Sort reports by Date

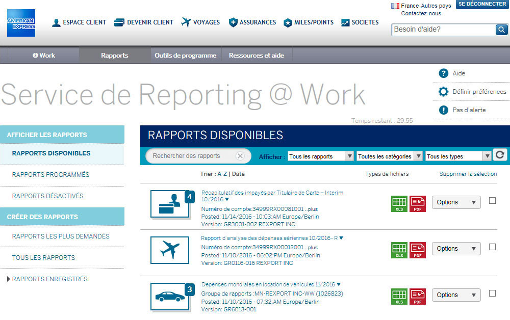tap(238, 174)
